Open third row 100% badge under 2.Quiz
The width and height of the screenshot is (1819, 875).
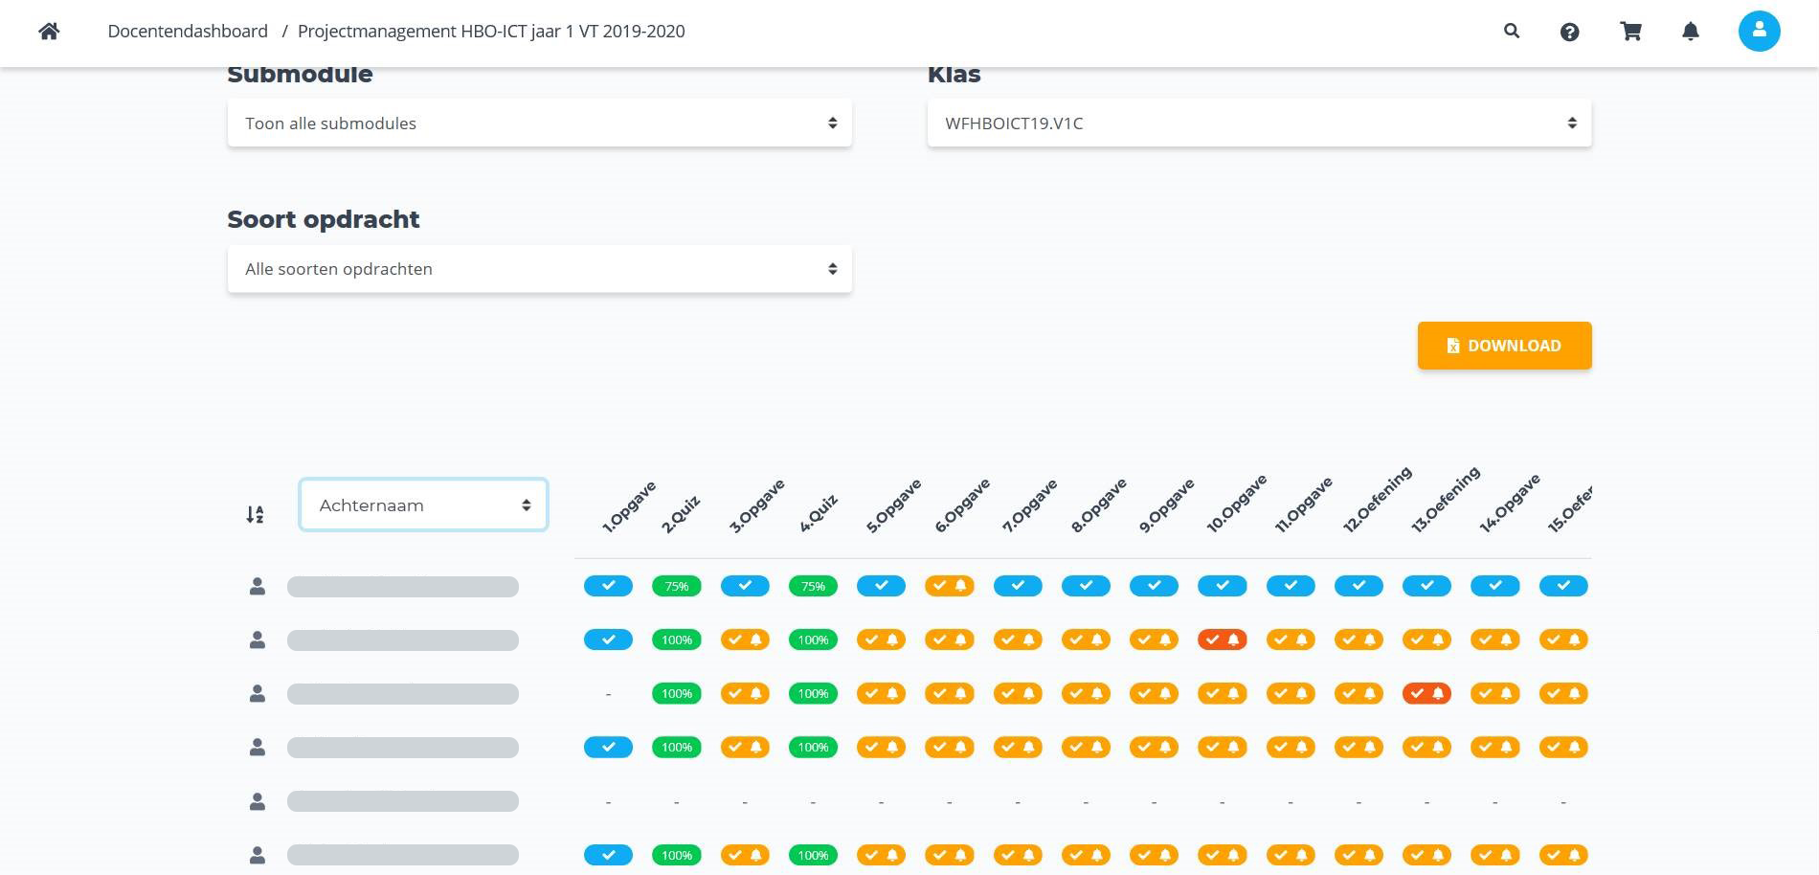point(677,693)
